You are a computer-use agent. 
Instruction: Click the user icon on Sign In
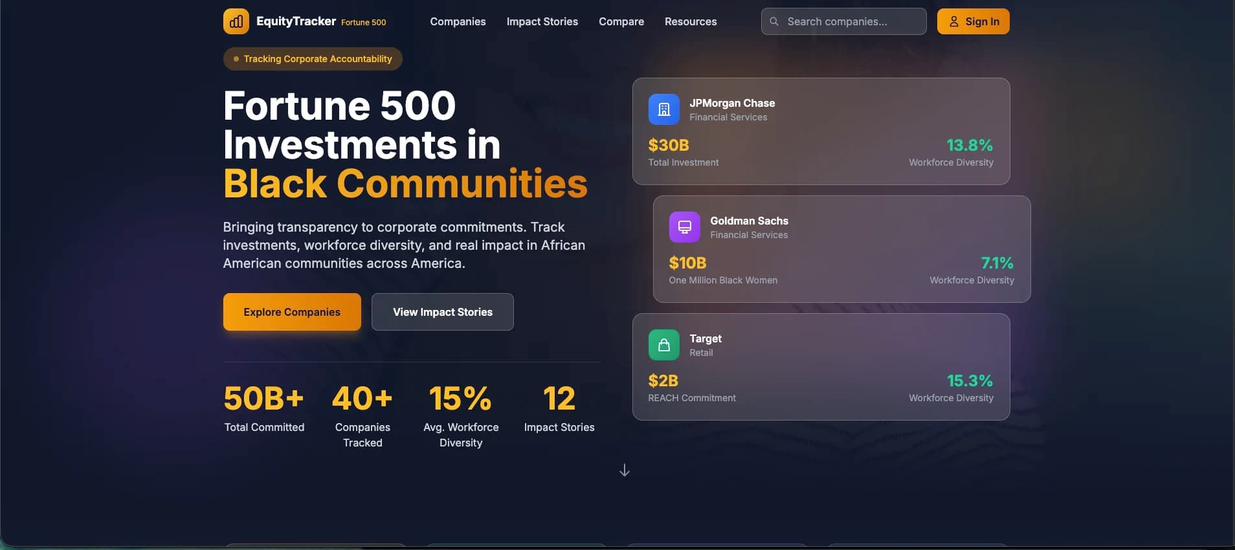point(953,21)
